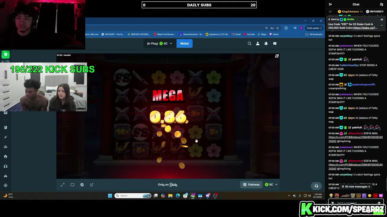Image resolution: width=387 pixels, height=217 pixels.
Task: Open Chrome media controls icon
Action: pos(295,28)
